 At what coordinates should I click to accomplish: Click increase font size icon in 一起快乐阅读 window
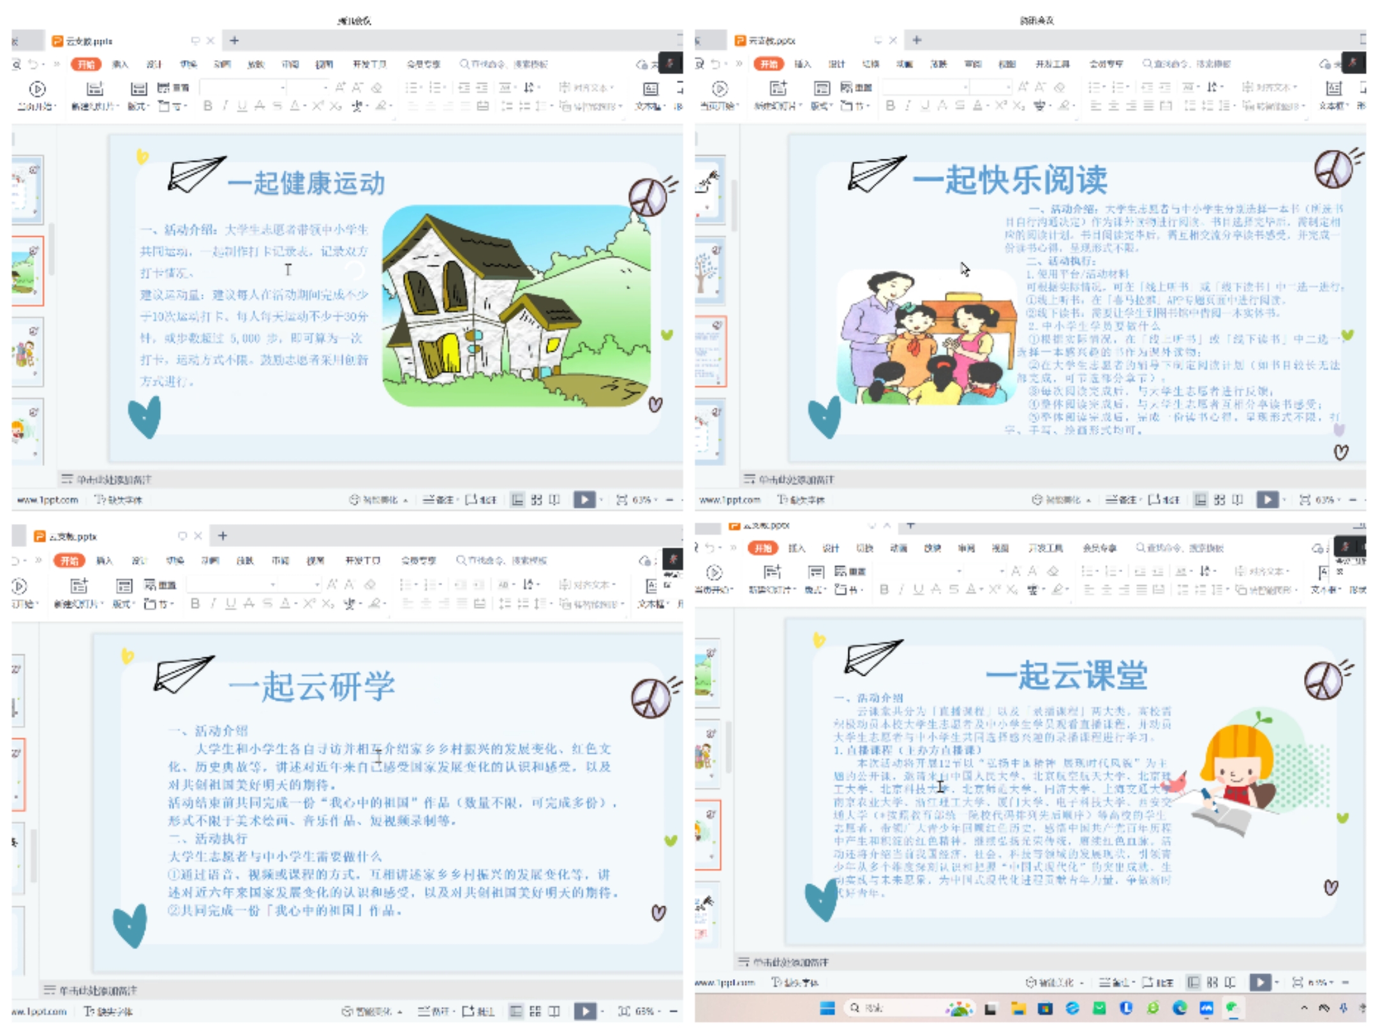tap(1023, 87)
